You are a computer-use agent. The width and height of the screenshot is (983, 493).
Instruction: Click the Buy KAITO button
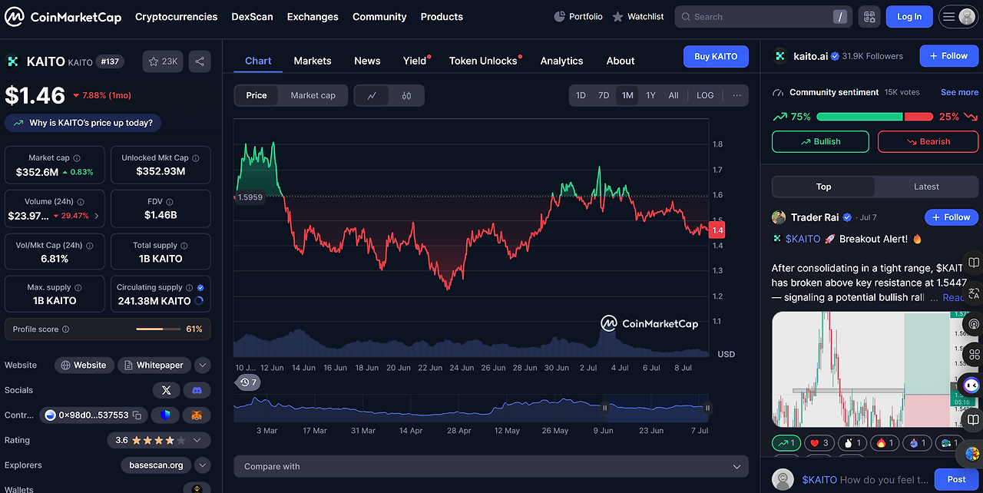click(716, 56)
